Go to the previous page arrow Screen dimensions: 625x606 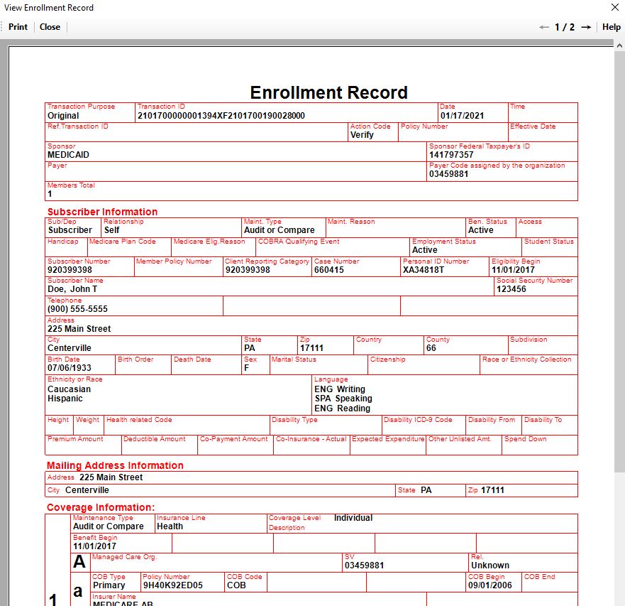pyautogui.click(x=543, y=27)
